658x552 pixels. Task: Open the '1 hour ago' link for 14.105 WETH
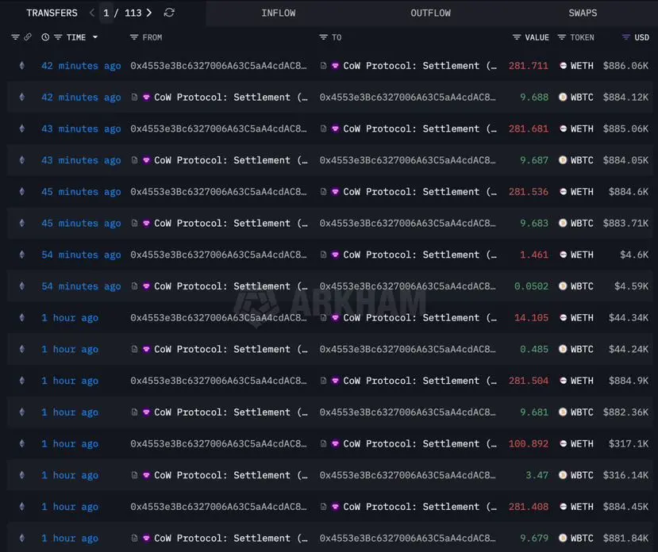[x=70, y=317]
